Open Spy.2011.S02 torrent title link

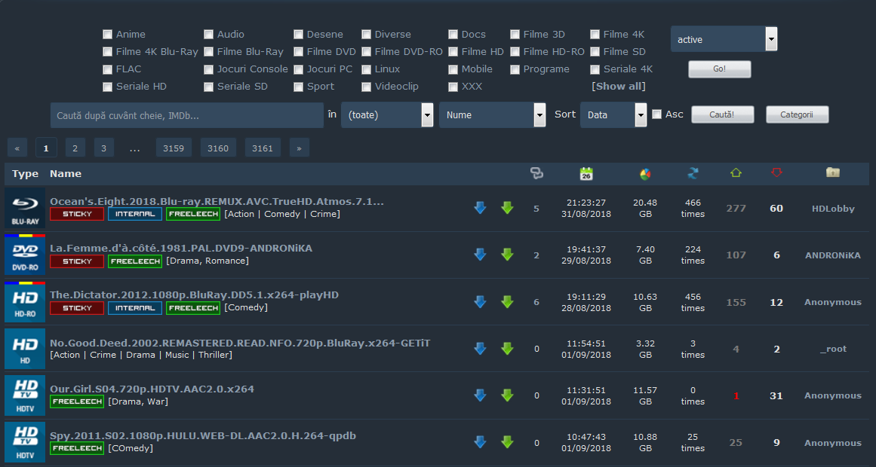[203, 435]
